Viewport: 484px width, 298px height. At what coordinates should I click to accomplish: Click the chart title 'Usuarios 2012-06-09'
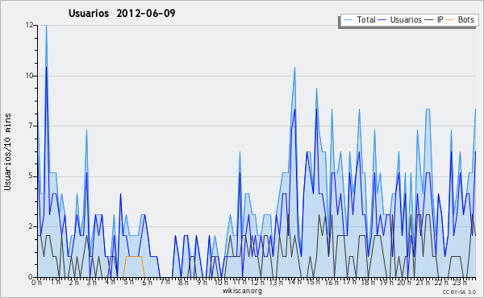122,13
